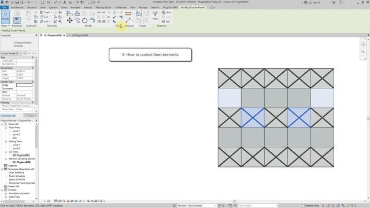The height and width of the screenshot is (208, 370).
Task: Click the Copy tool with circles icon
Action: click(77, 21)
